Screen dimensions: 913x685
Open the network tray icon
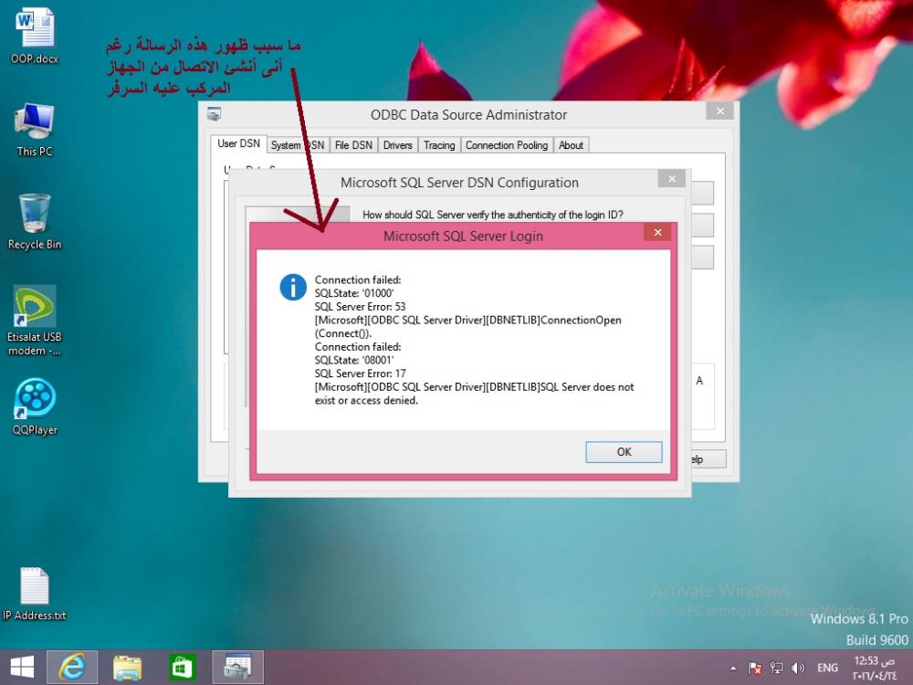tap(776, 669)
